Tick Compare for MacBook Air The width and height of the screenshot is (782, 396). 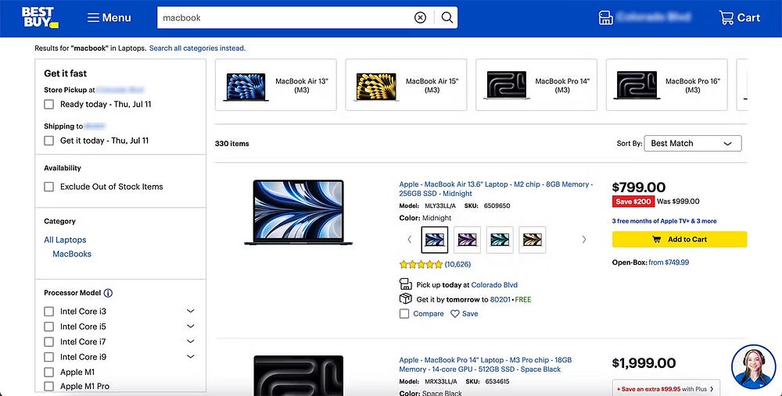click(x=404, y=314)
